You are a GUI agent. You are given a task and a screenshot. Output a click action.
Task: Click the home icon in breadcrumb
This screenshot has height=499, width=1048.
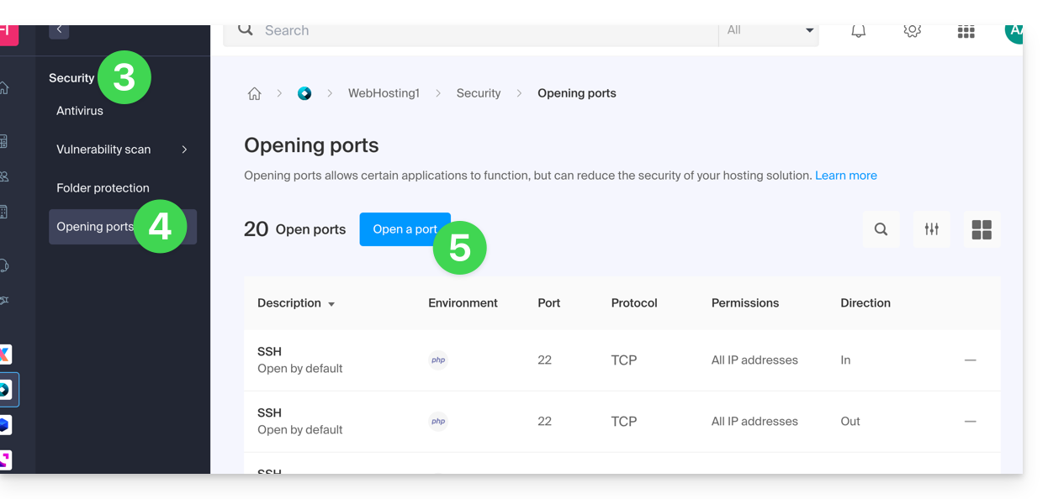pyautogui.click(x=254, y=94)
